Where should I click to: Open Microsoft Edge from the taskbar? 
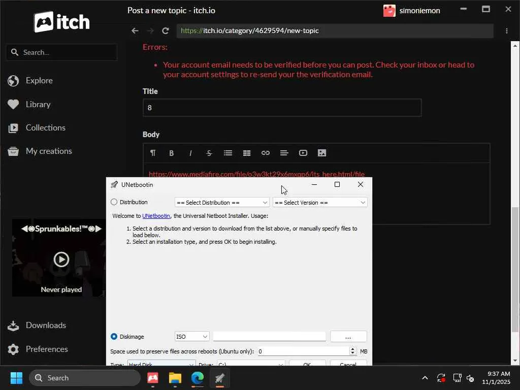pyautogui.click(x=198, y=378)
